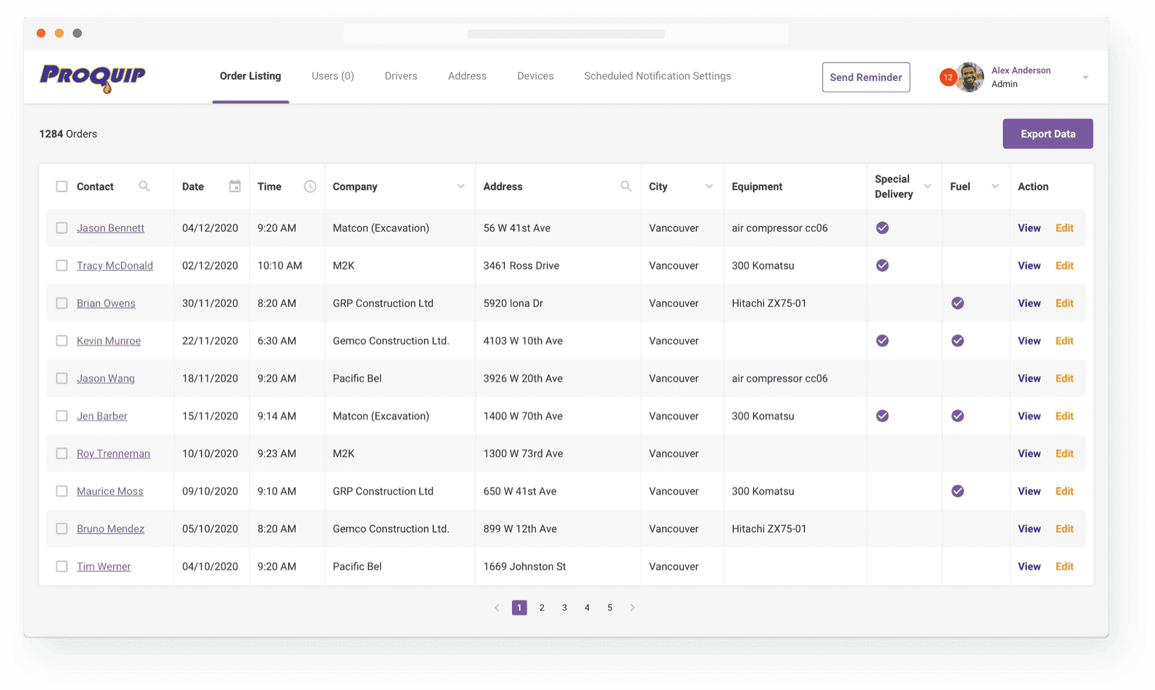
Task: Open Scheduled Notification Settings tab
Action: point(657,76)
